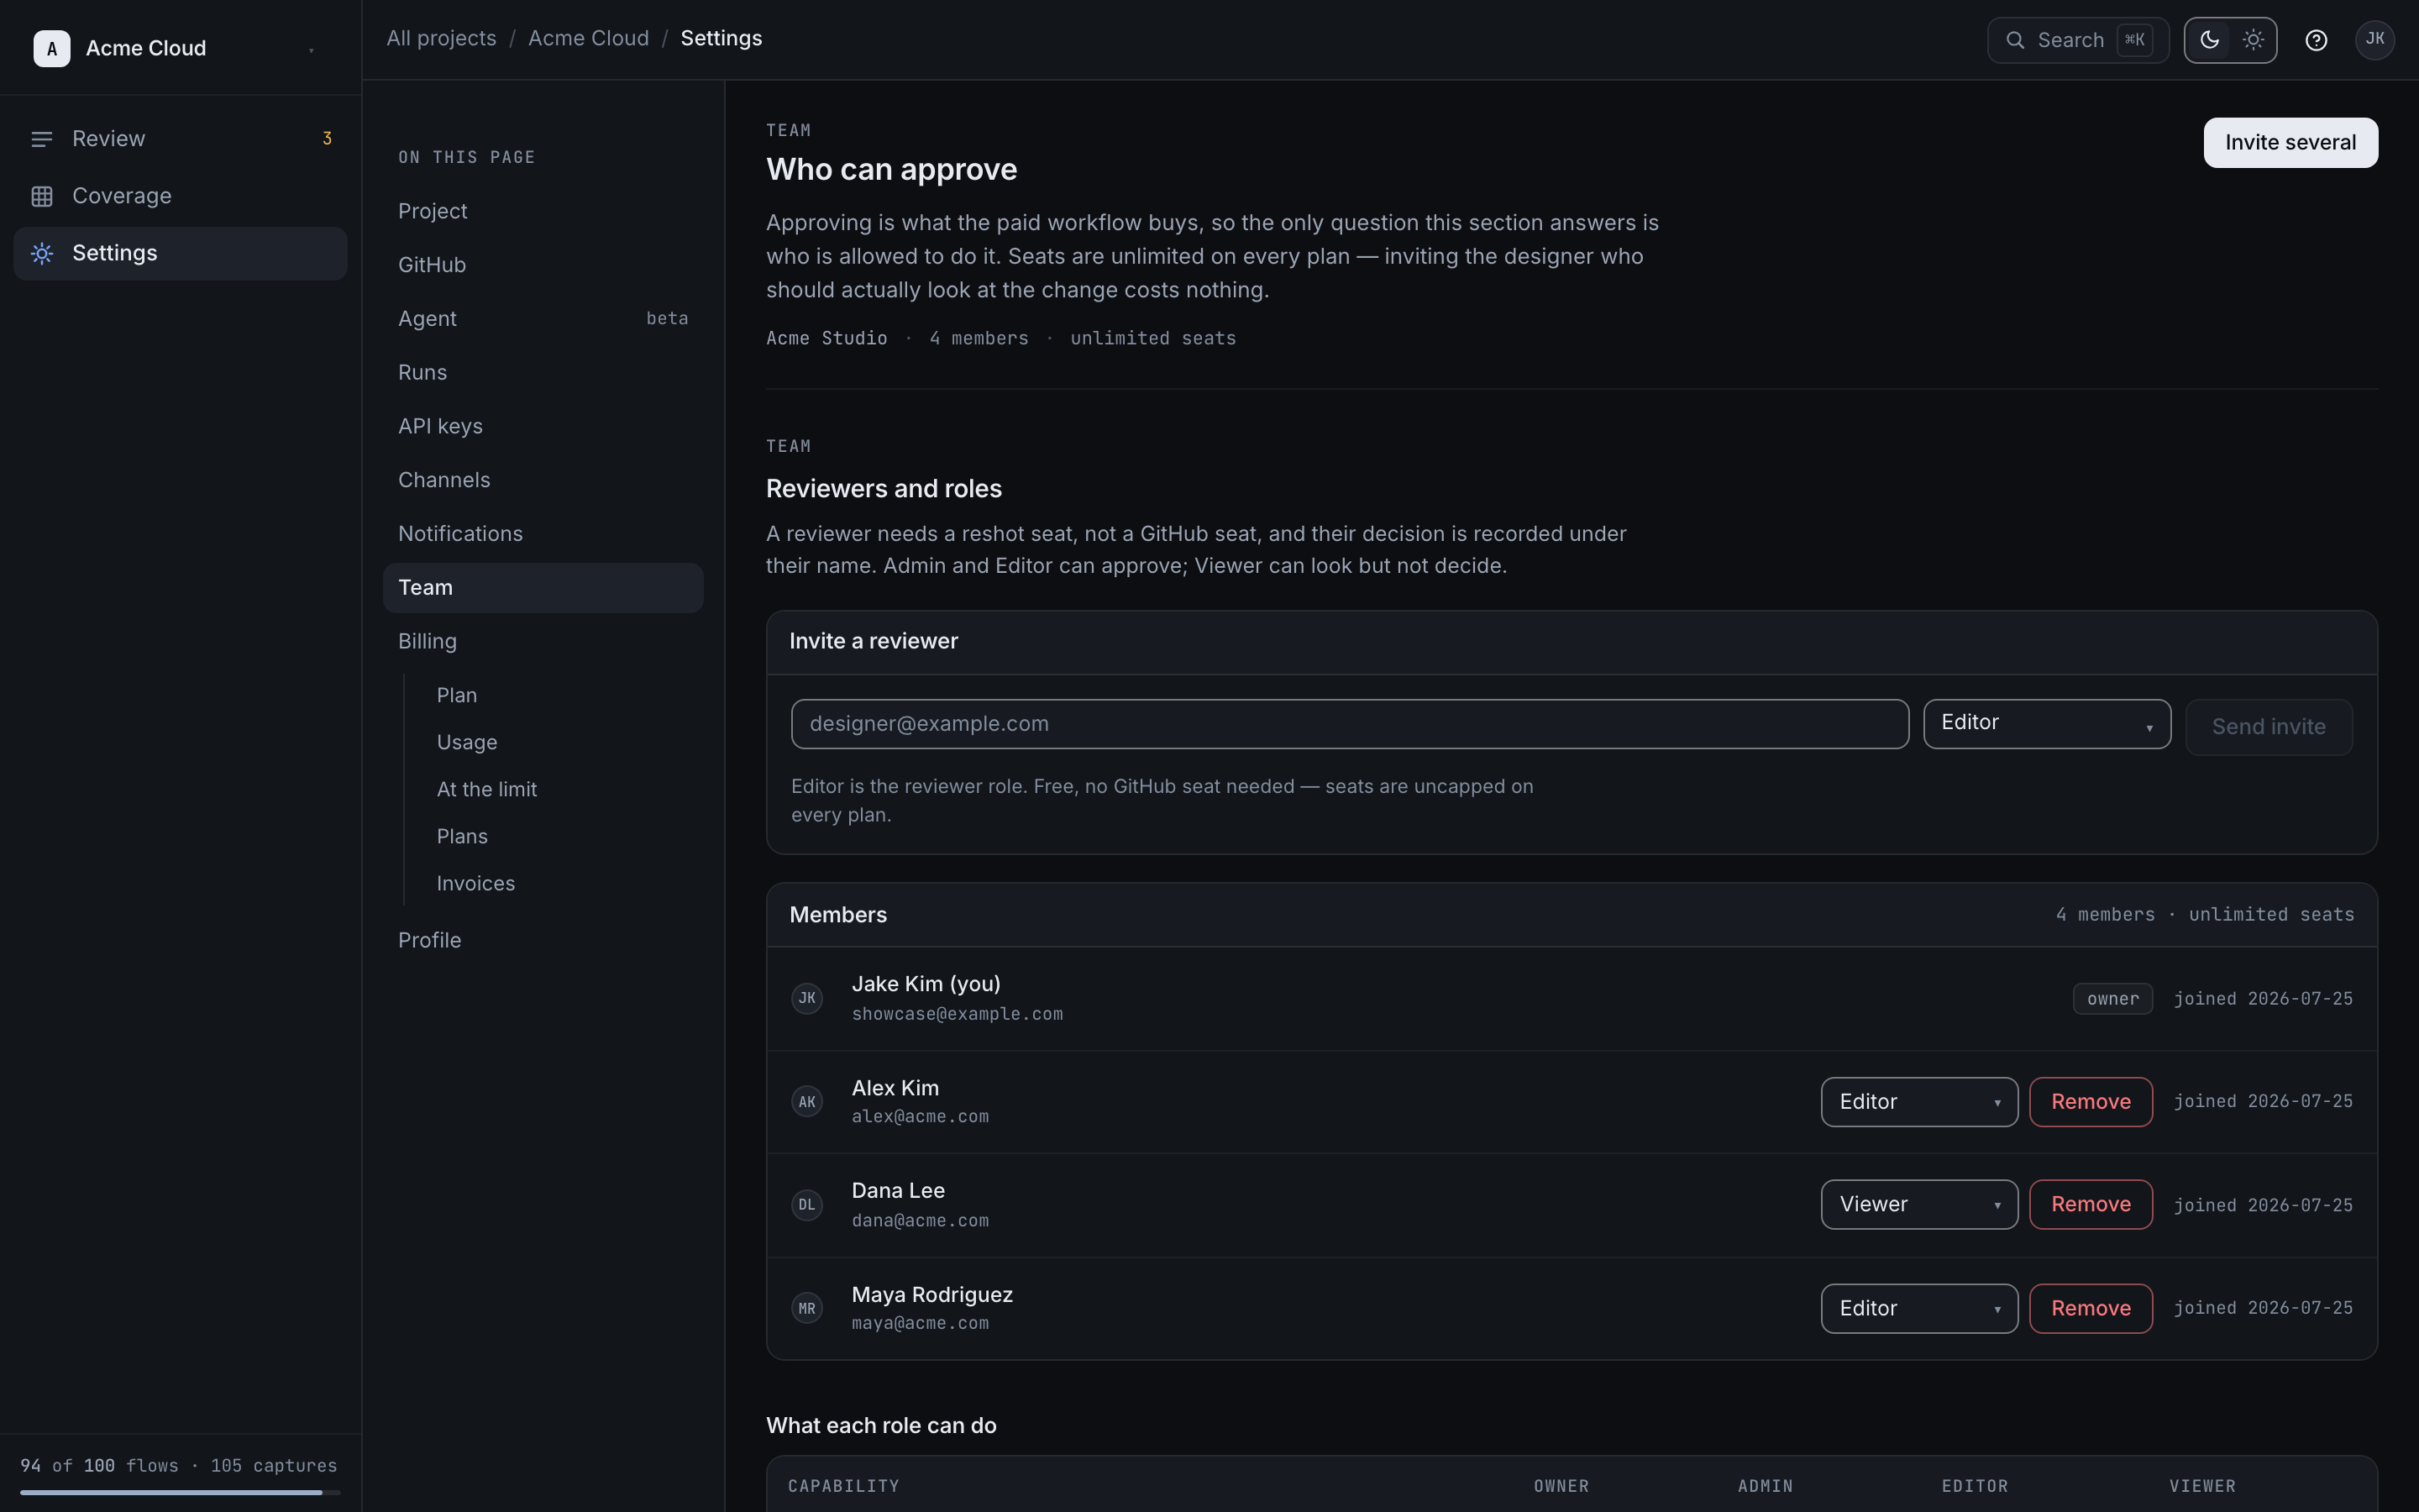Change Dana Lee's Viewer role dropdown

[x=1919, y=1205]
